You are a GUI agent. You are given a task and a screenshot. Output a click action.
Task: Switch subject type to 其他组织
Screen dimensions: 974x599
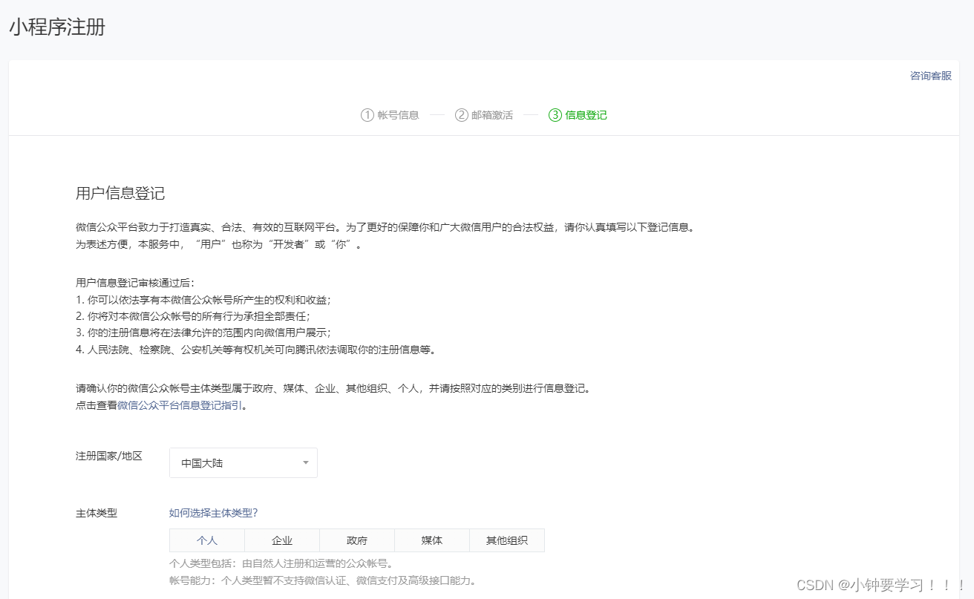tap(507, 540)
